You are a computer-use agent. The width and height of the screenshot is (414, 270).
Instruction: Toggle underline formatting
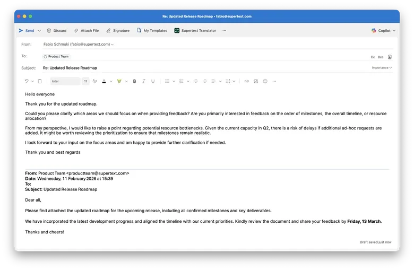pos(153,81)
